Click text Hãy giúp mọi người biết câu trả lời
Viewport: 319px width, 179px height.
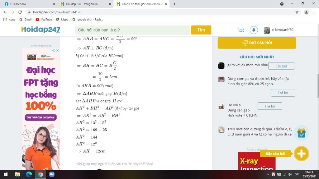pos(114,164)
